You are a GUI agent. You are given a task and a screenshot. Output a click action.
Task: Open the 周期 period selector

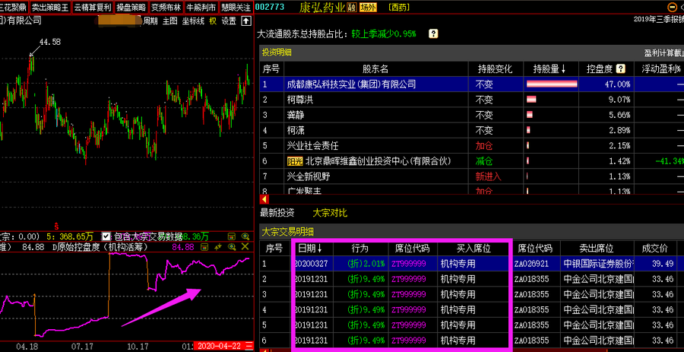point(150,21)
